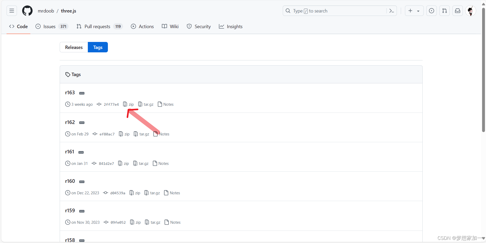
Task: Expand the r158 commit message ellipsis
Action: click(82, 241)
